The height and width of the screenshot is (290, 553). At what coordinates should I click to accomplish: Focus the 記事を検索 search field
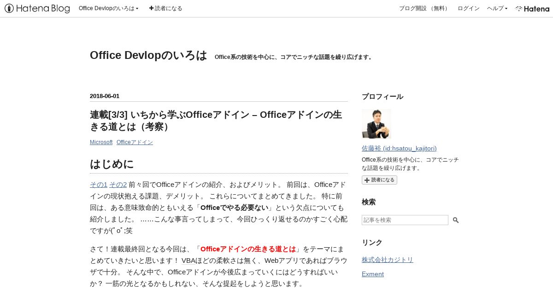405,220
